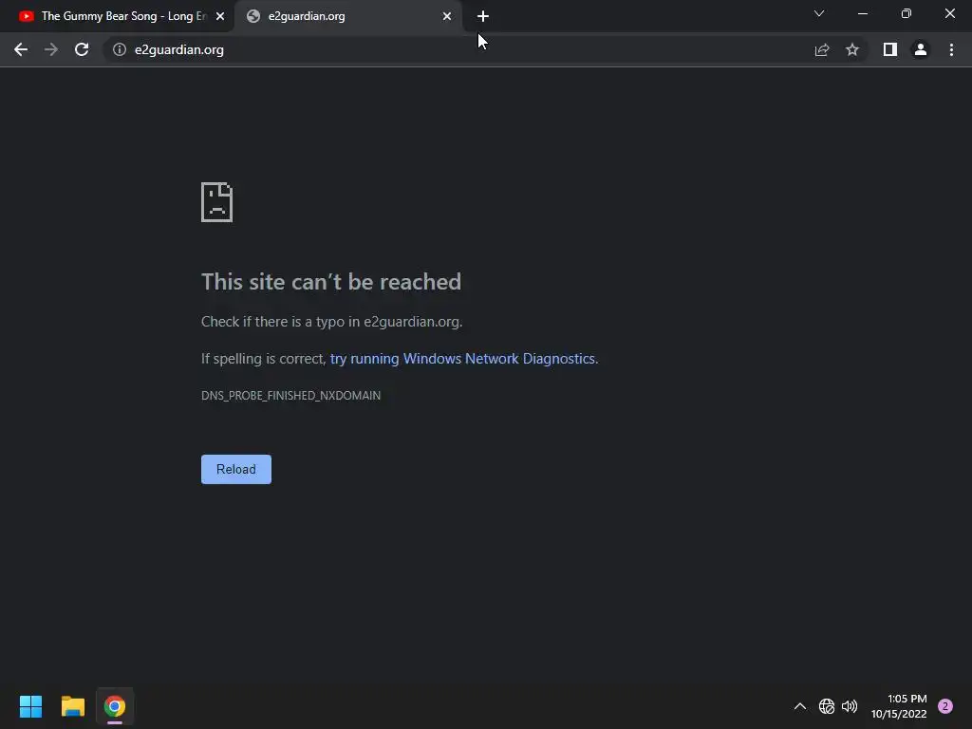Open File Explorer from taskbar
Viewport: 972px width, 729px height.
pos(72,706)
